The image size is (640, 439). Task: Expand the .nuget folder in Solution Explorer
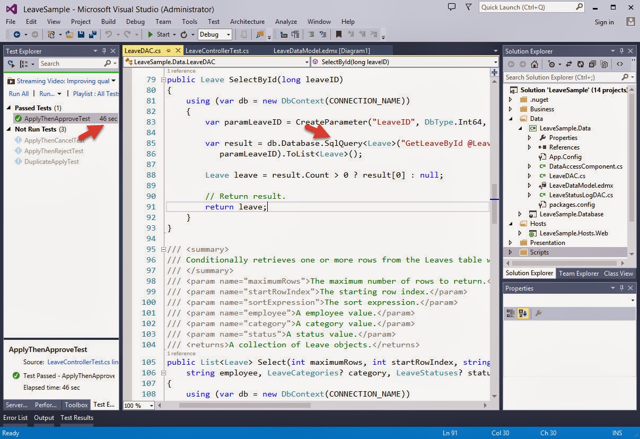511,100
